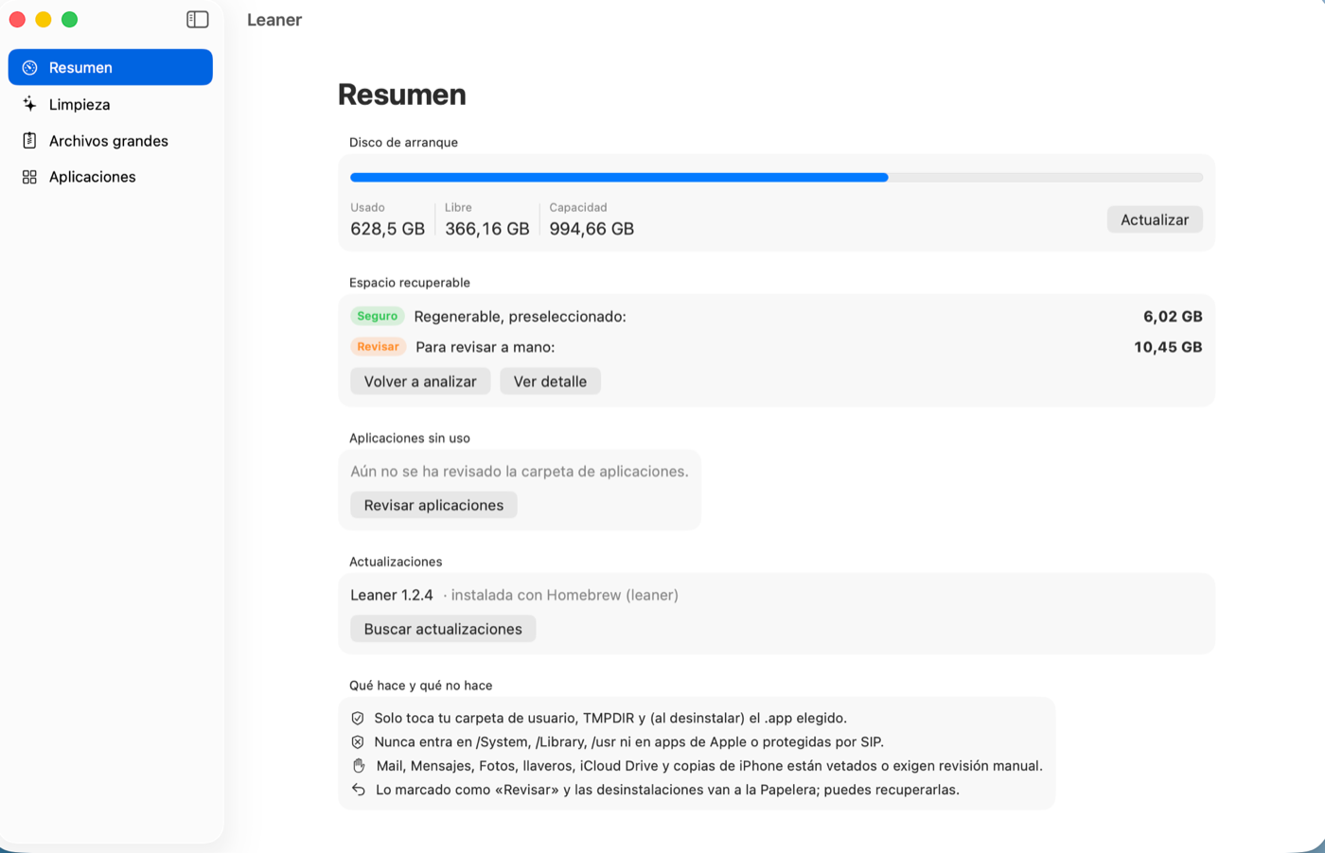Click the Aplicaciones grid icon
1325x853 pixels.
point(29,177)
